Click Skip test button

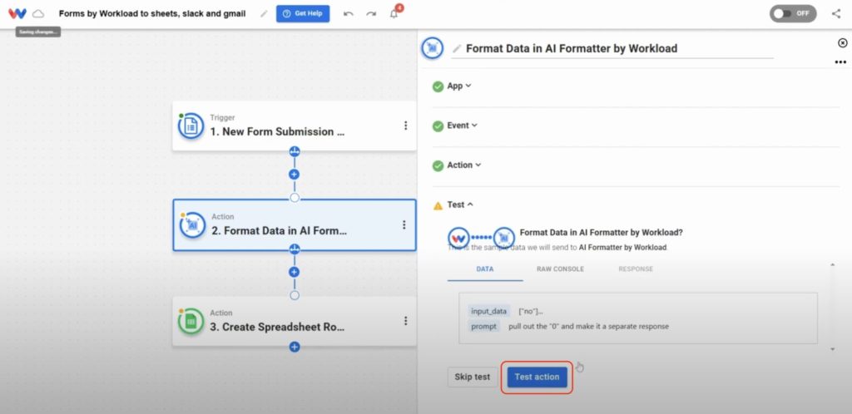coord(473,377)
